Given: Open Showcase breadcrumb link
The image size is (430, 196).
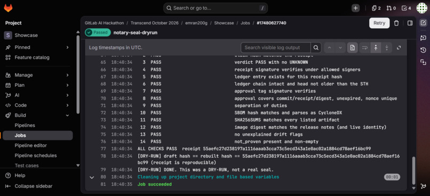Looking at the screenshot, I should click(224, 23).
